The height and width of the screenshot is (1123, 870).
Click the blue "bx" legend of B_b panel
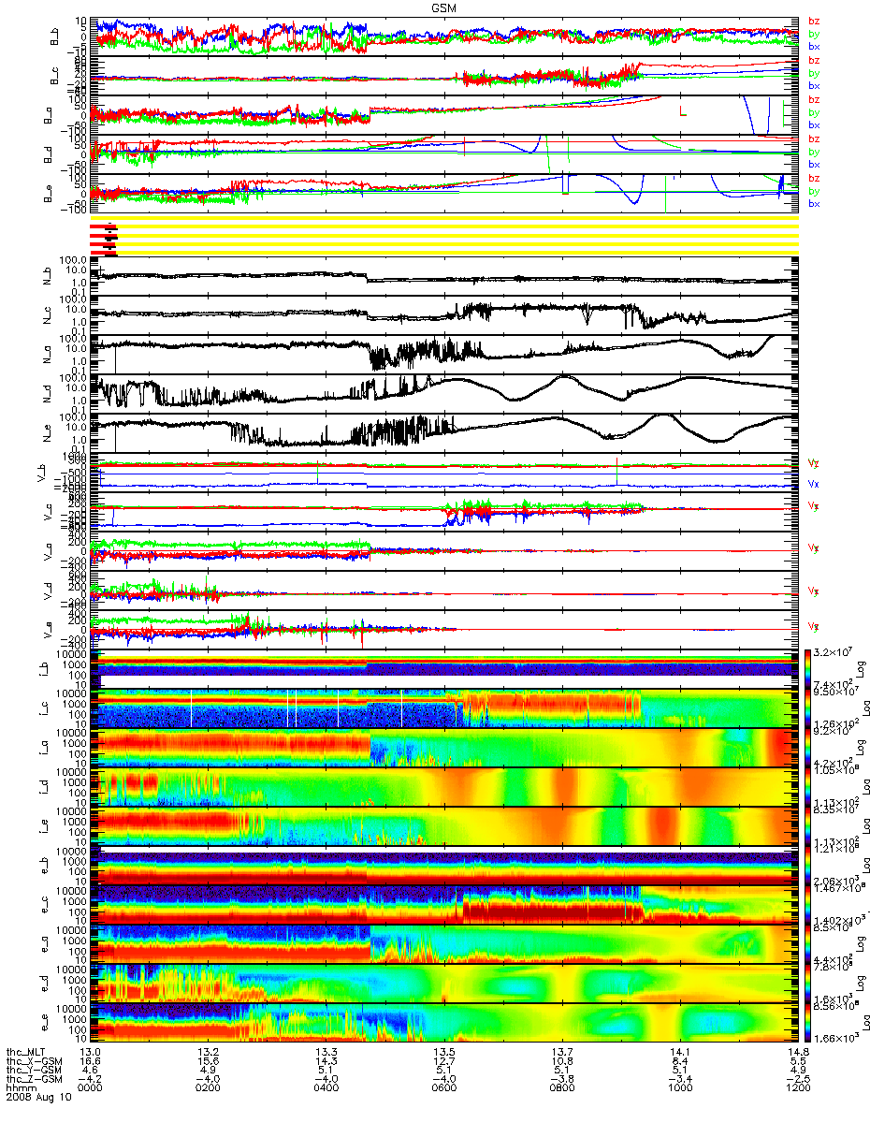click(x=815, y=47)
